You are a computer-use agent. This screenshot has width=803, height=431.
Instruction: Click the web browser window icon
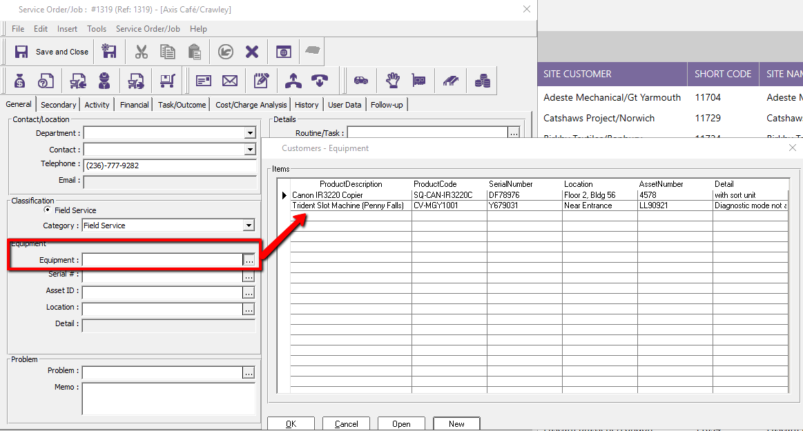[x=284, y=52]
